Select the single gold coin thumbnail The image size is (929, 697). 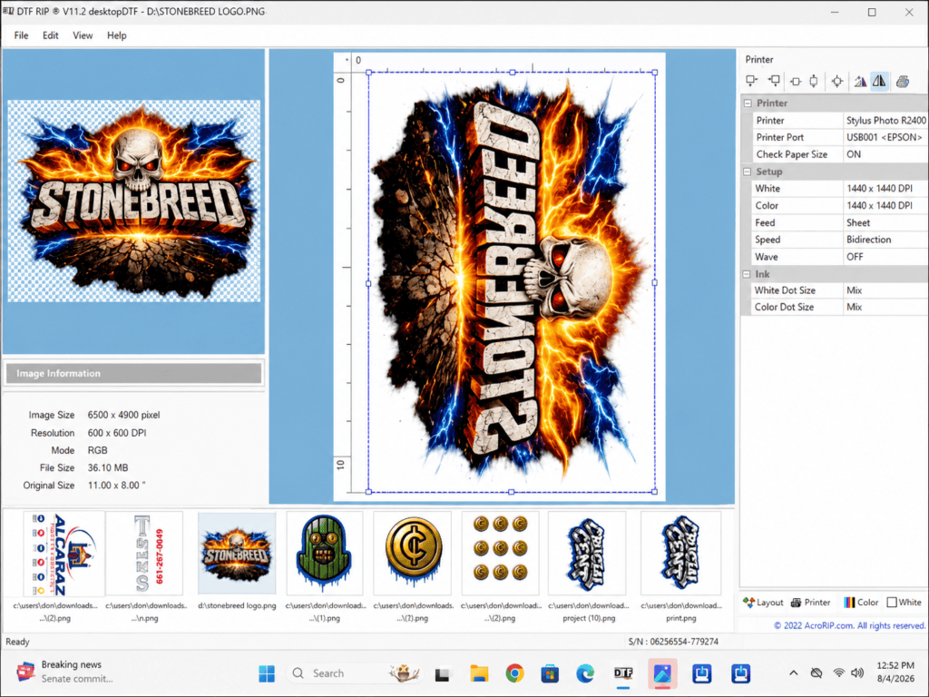(x=413, y=554)
